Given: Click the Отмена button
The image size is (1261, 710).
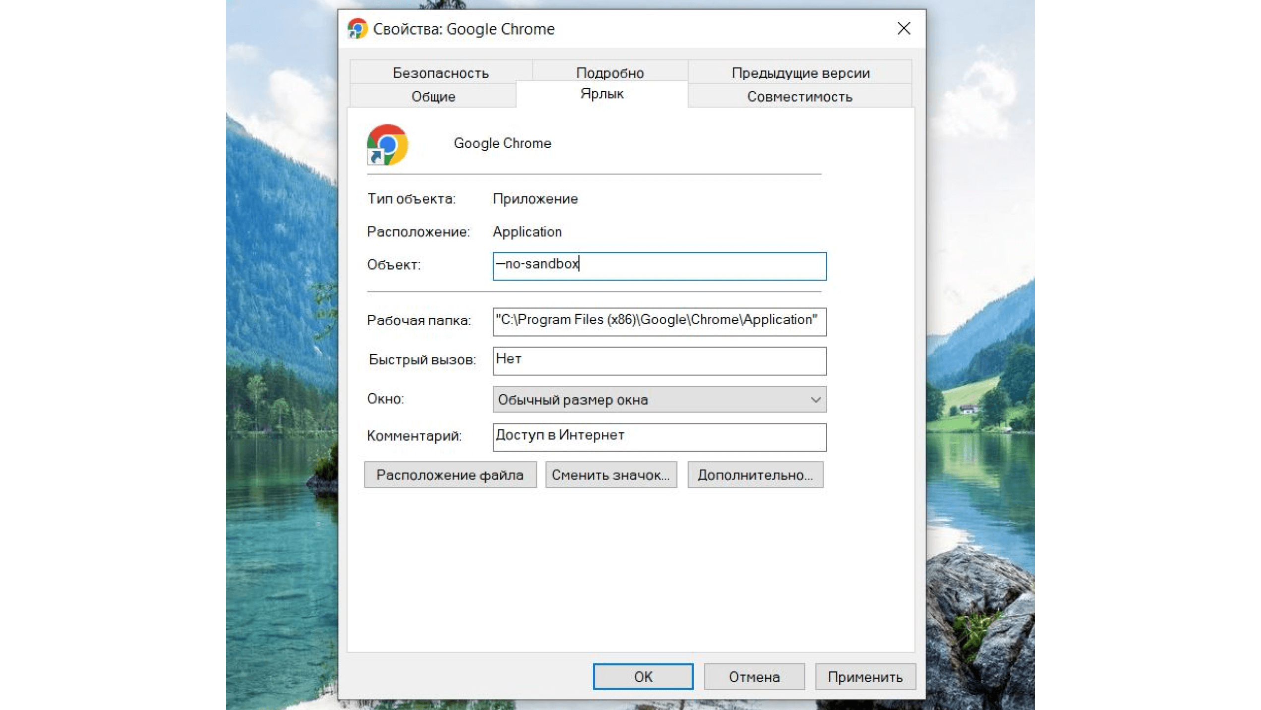Looking at the screenshot, I should (x=753, y=677).
